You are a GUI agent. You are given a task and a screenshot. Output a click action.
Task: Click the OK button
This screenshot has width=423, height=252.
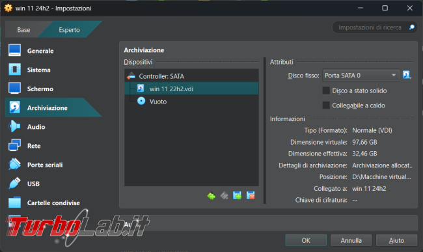(306, 240)
